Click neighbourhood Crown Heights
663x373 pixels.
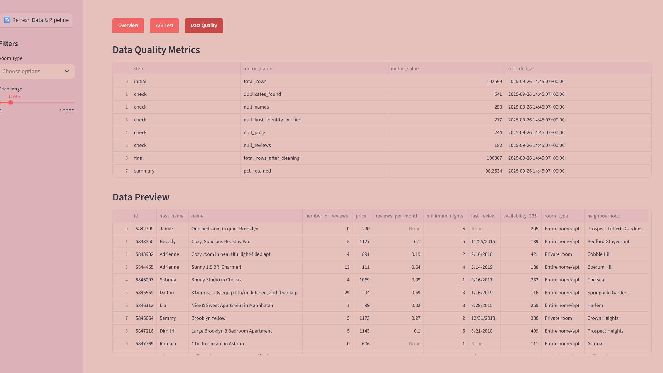click(616, 318)
